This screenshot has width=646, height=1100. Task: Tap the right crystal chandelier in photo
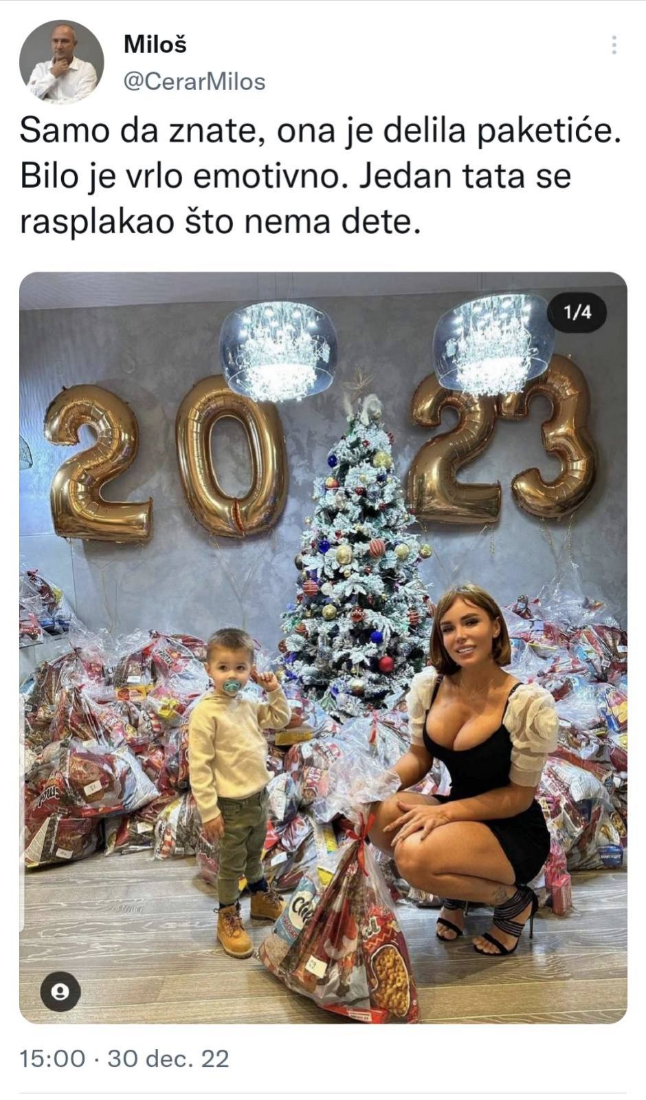point(493,343)
